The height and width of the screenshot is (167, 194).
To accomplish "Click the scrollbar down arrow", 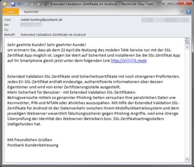I will [187, 160].
